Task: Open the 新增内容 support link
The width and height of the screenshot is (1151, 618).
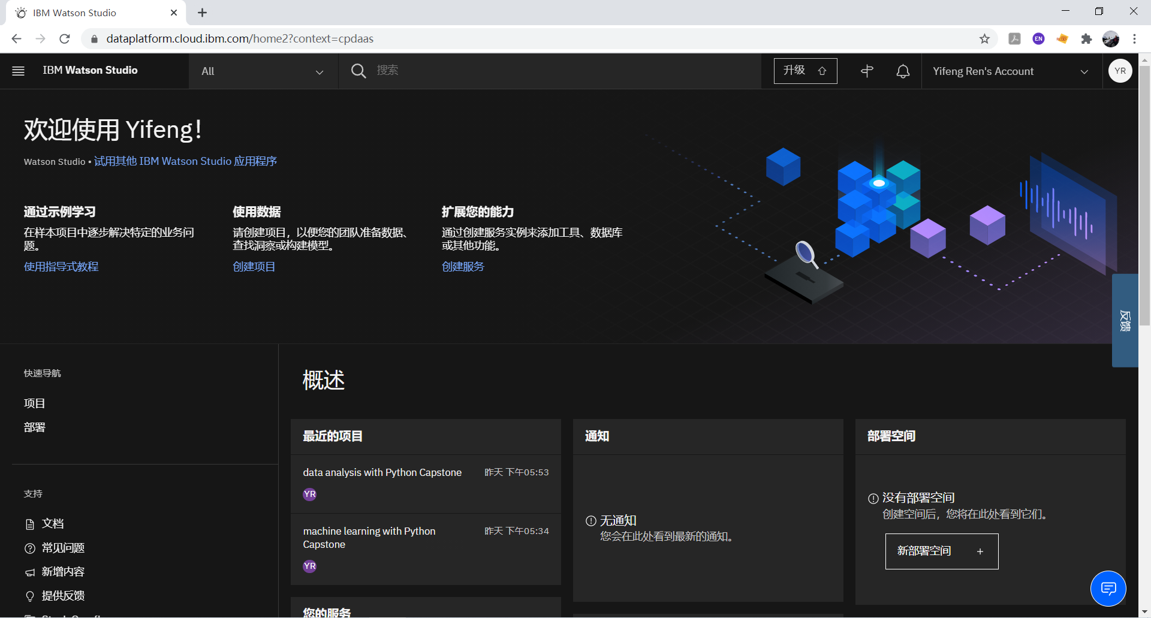Action: (63, 572)
